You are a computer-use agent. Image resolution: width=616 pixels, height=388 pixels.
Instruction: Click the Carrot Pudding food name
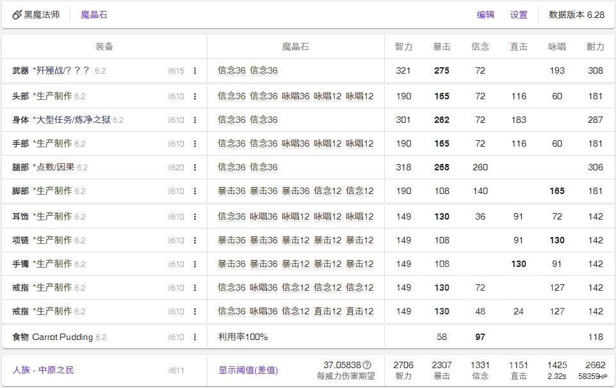(62, 337)
